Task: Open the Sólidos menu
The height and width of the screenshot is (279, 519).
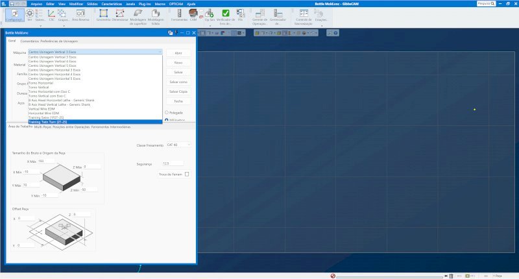Action: pos(92,4)
